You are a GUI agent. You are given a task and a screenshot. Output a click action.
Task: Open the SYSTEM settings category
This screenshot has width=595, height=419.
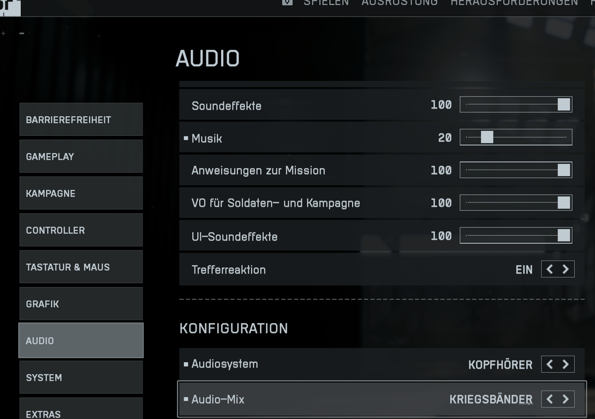pyautogui.click(x=81, y=378)
